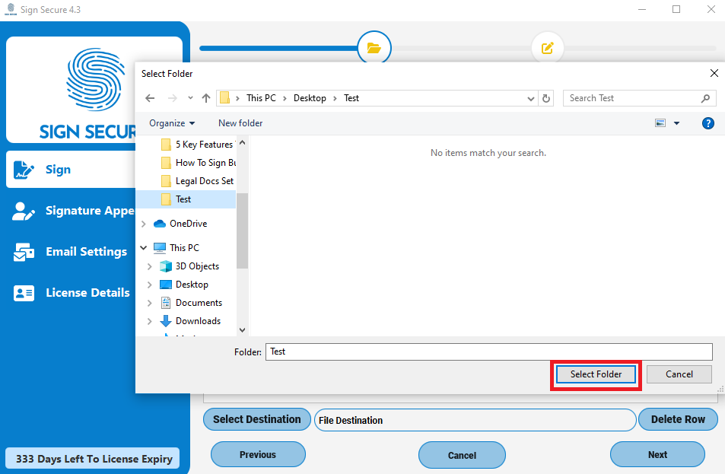
Task: Open help with the blue question mark
Action: (x=708, y=123)
